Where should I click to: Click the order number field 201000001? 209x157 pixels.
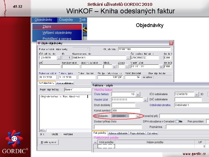coord(144,49)
